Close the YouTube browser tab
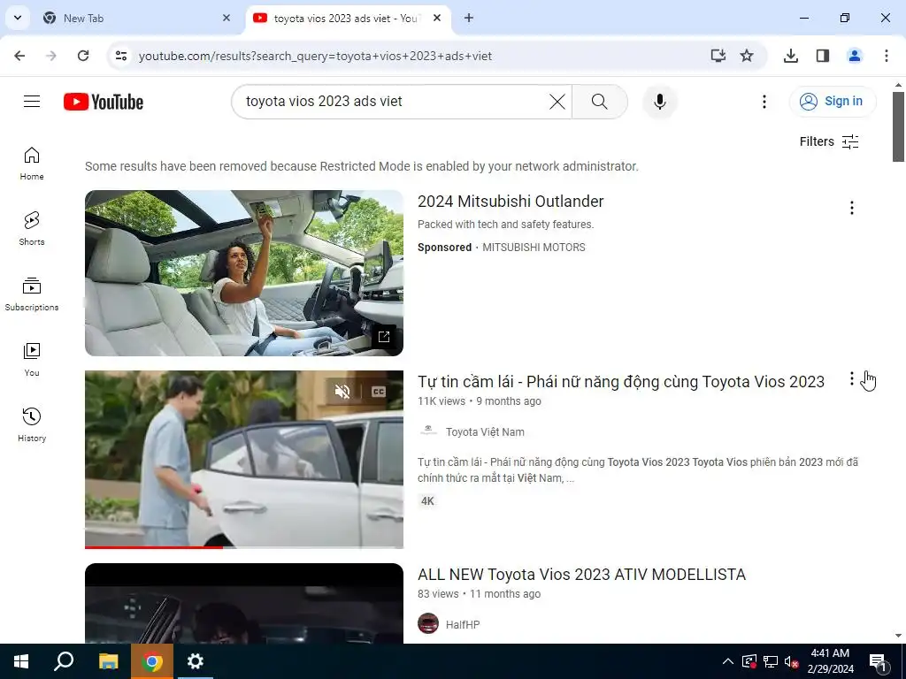Image resolution: width=906 pixels, height=679 pixels. (x=437, y=18)
